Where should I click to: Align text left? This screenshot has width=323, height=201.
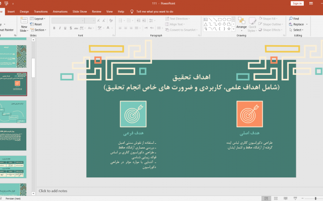point(120,28)
